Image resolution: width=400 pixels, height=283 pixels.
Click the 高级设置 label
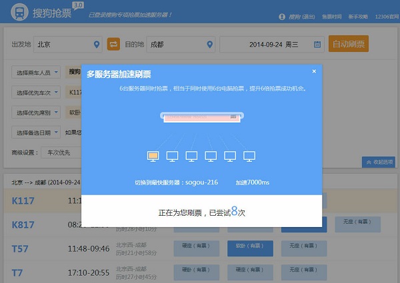(x=25, y=153)
